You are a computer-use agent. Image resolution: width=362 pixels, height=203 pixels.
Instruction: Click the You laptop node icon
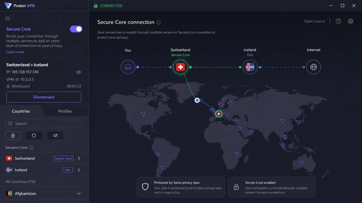click(x=128, y=67)
